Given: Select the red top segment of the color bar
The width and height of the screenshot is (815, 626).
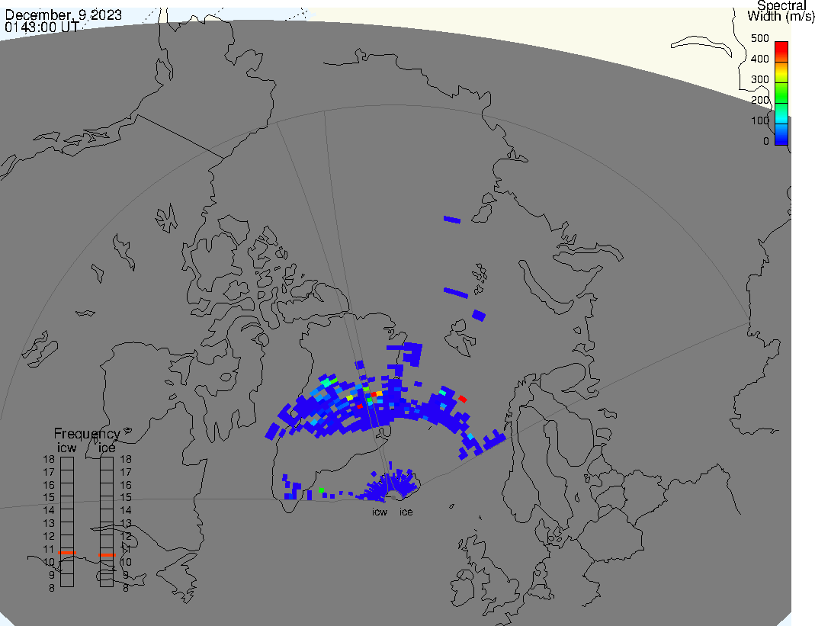Looking at the screenshot, I should click(781, 52).
